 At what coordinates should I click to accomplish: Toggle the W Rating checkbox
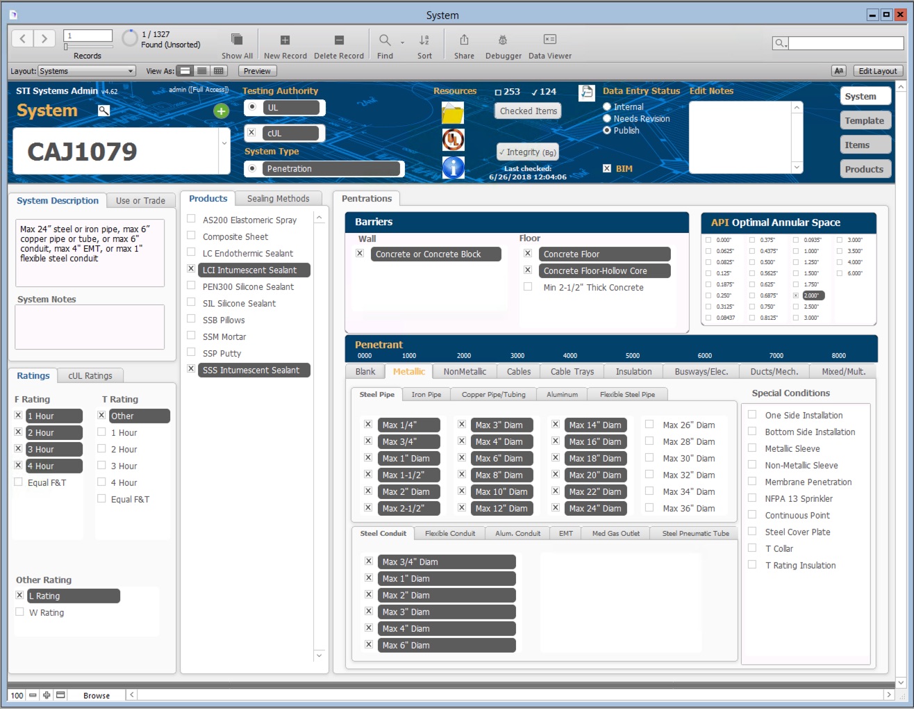tap(20, 612)
